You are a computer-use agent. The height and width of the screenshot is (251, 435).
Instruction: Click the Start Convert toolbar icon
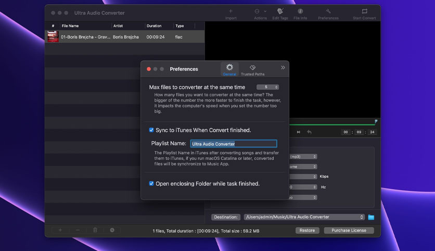[364, 11]
